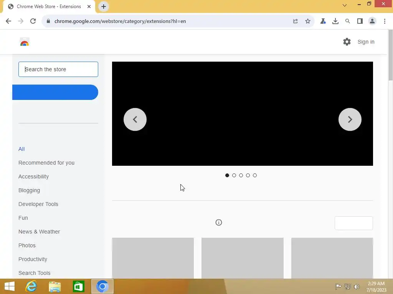Image resolution: width=393 pixels, height=294 pixels.
Task: Close the Chrome Web Store tab
Action: tap(89, 7)
